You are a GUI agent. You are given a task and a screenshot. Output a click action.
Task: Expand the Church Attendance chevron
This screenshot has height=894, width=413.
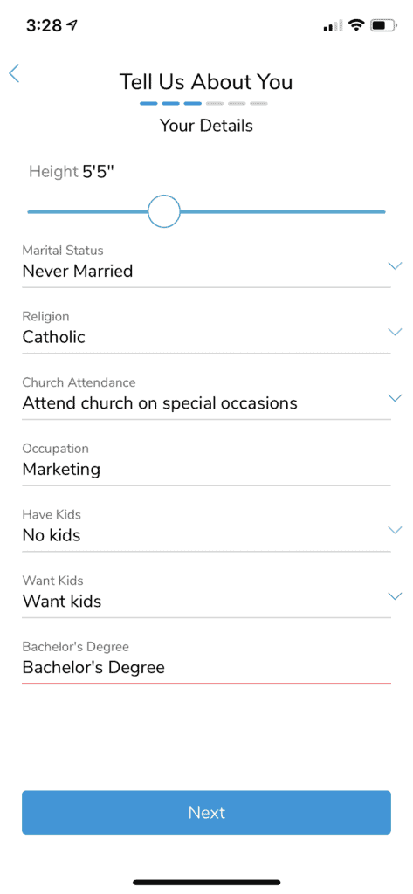click(x=395, y=398)
